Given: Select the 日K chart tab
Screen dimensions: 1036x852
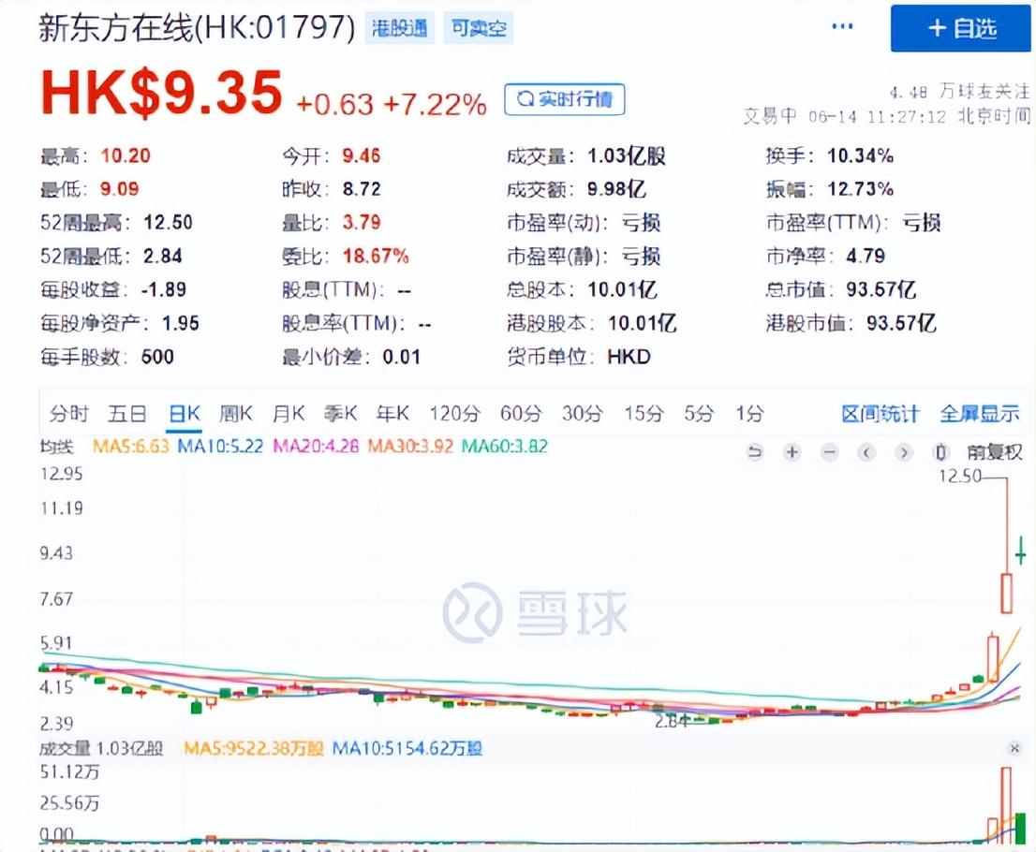Looking at the screenshot, I should 185,414.
